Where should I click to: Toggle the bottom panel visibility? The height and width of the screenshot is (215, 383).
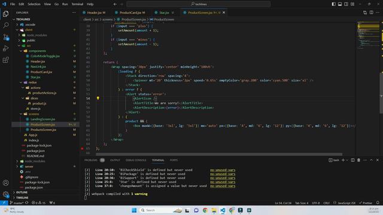340,4
